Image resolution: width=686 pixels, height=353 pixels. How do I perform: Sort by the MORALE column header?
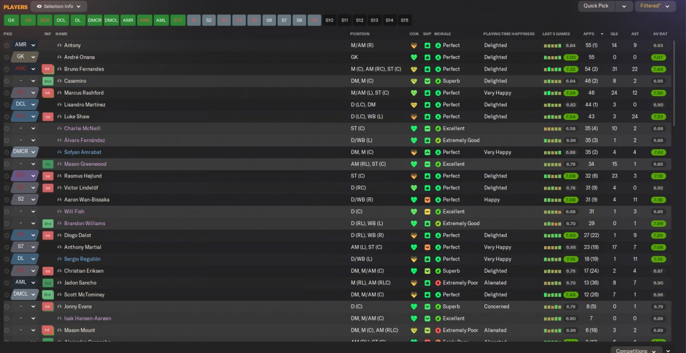[x=443, y=34]
